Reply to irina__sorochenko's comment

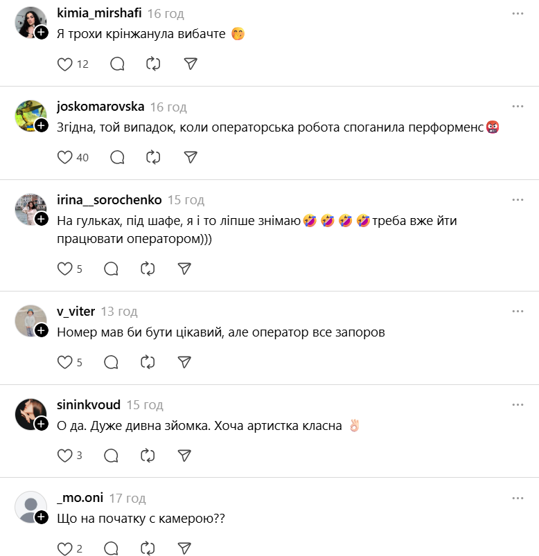click(x=111, y=269)
